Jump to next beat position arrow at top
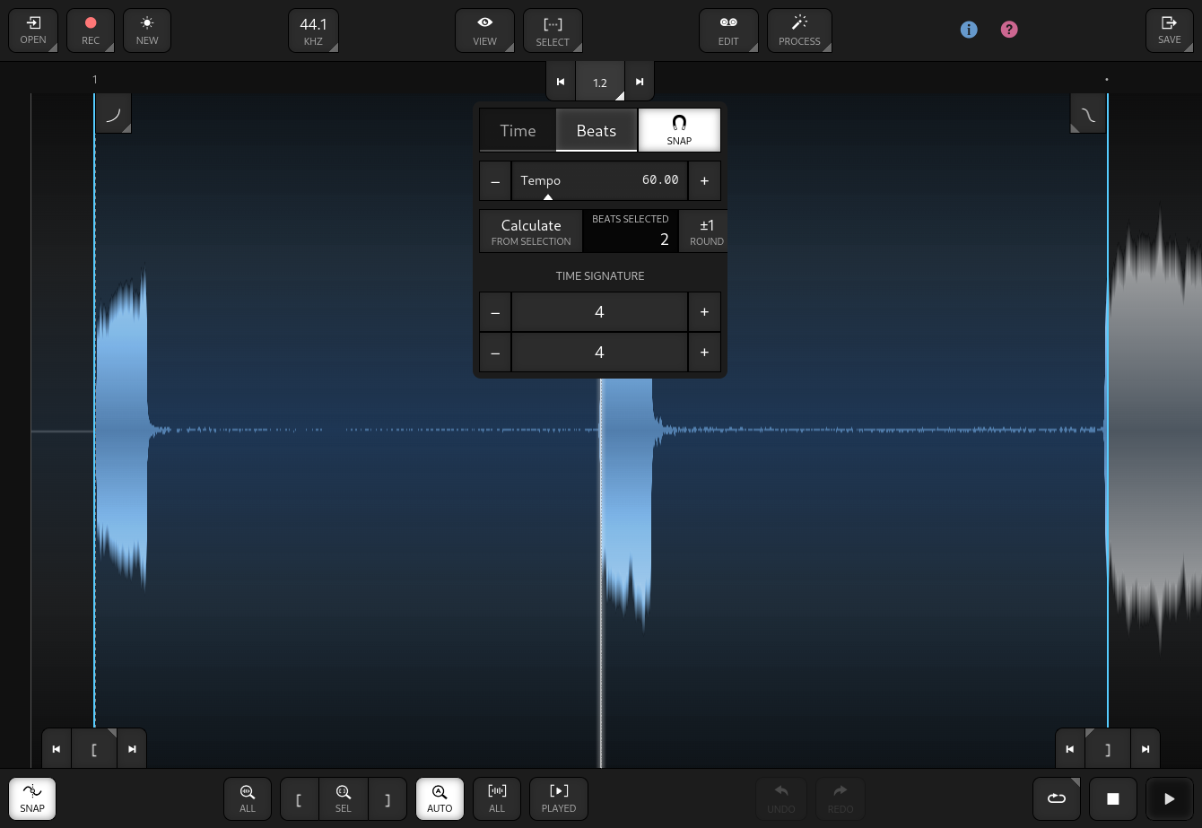The height and width of the screenshot is (828, 1202). pos(640,82)
